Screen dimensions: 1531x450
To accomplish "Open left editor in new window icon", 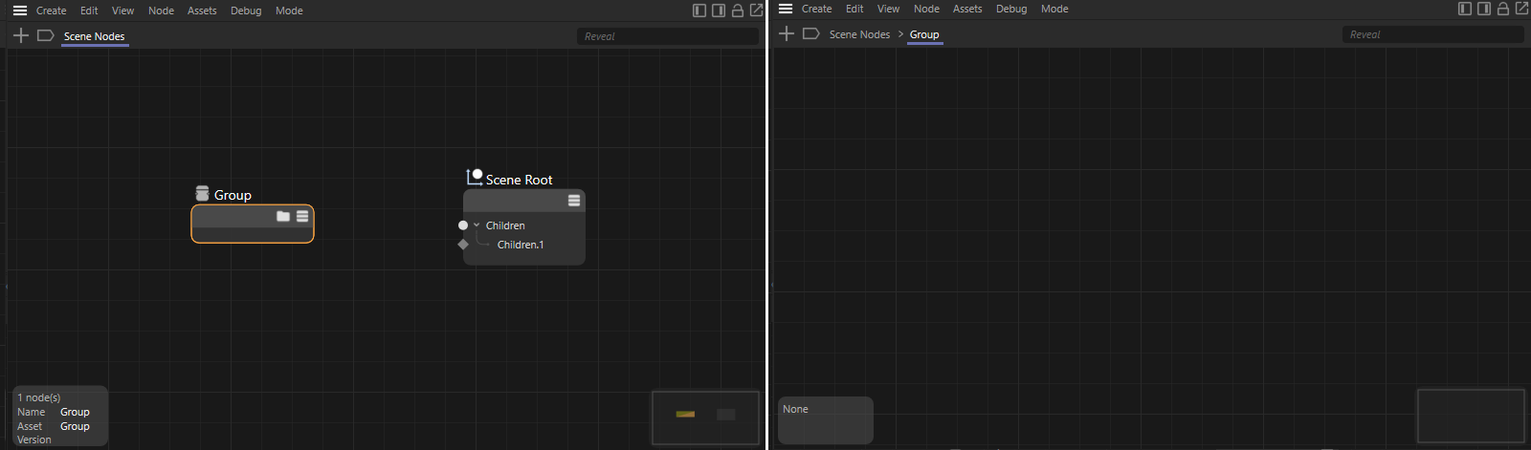I will 757,11.
